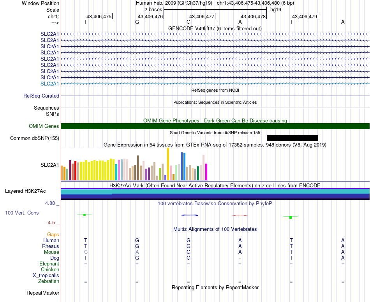Image resolution: width=370 pixels, height=302 pixels.
Task: Click the 100 Vert. Cons label
Action: pyautogui.click(x=22, y=213)
